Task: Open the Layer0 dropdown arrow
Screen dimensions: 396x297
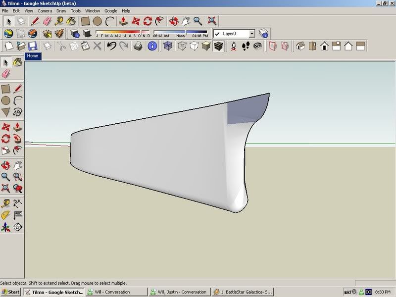Action: tap(252, 34)
